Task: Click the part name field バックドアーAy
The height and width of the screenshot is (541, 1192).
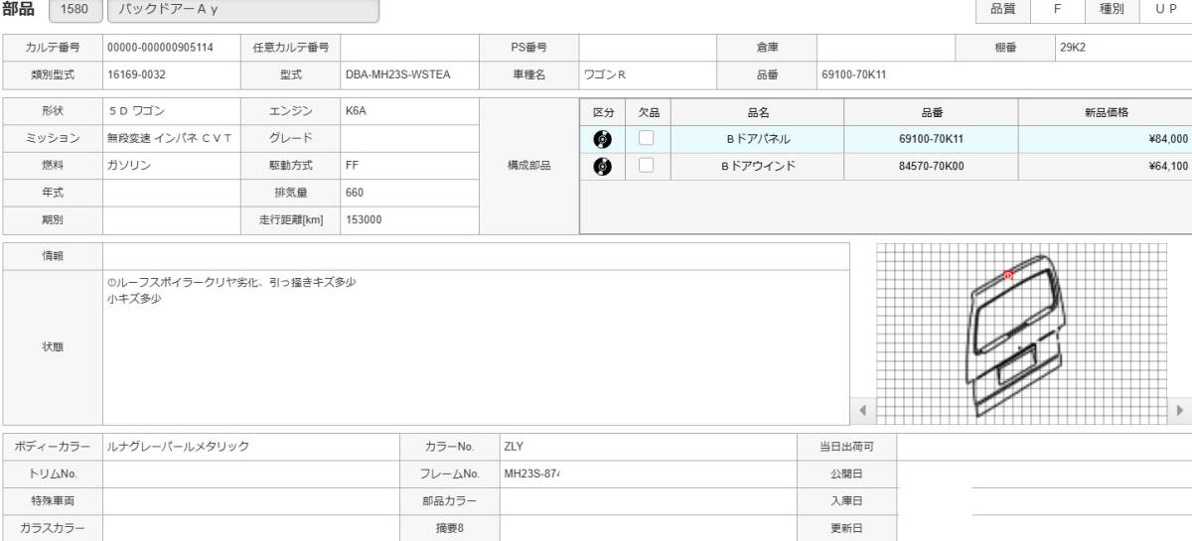Action: coord(243,10)
